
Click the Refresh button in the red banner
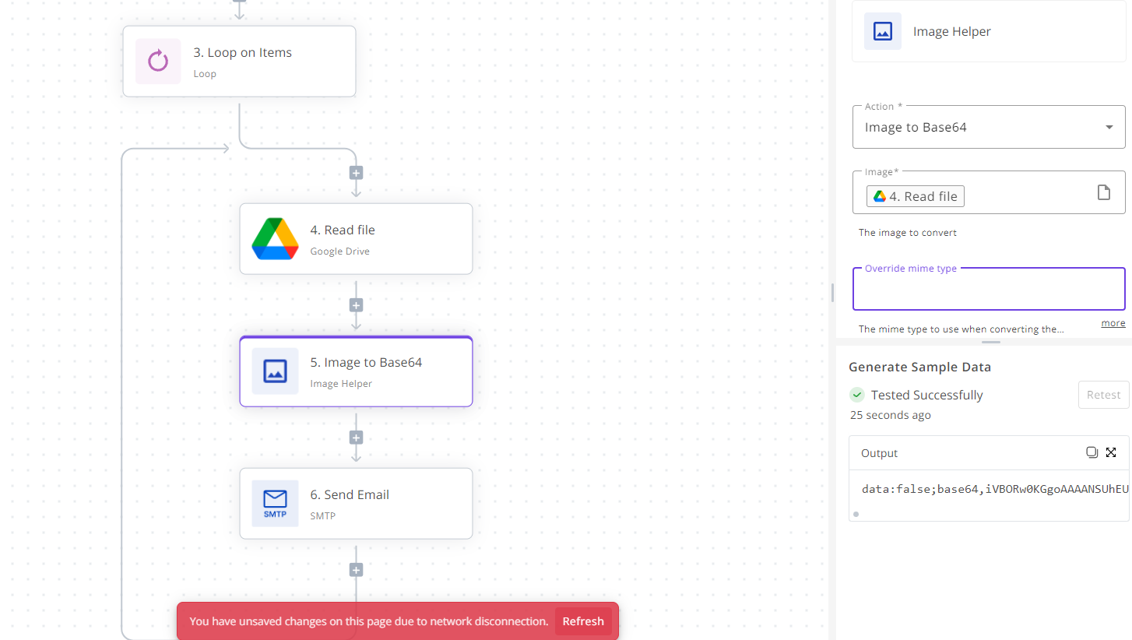[583, 621]
